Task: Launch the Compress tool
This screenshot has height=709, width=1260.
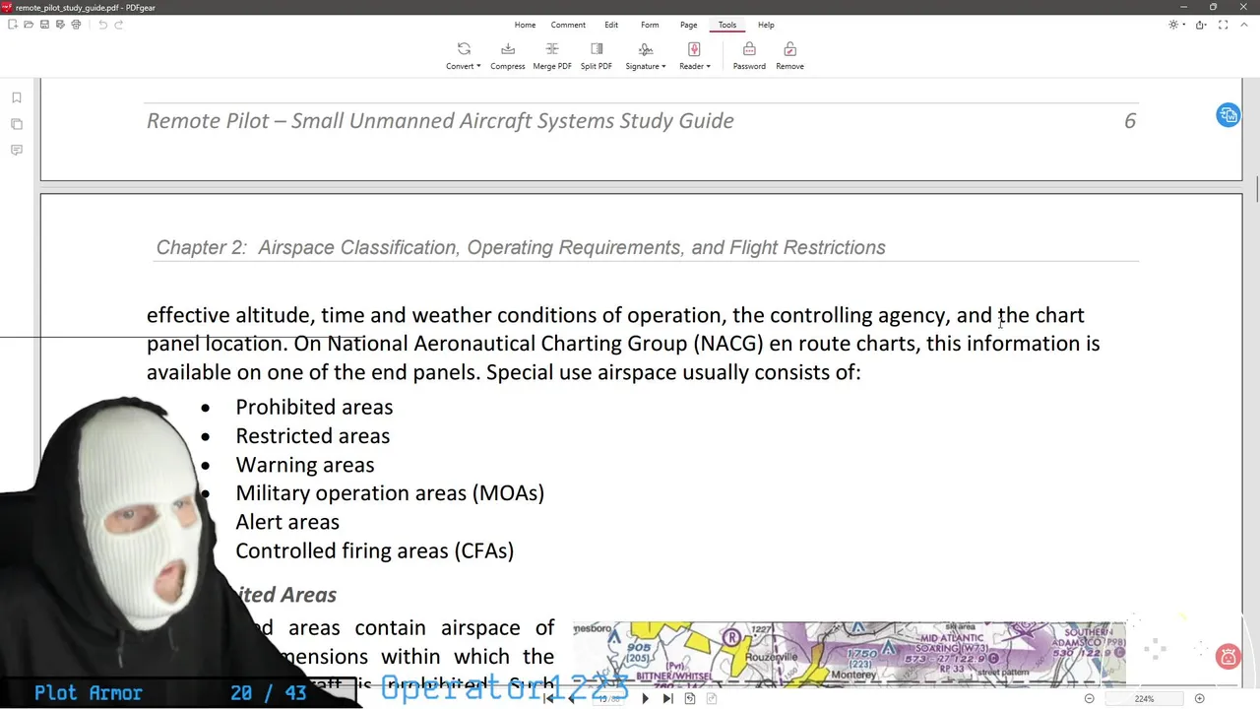Action: coord(508,56)
